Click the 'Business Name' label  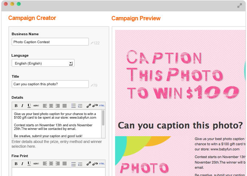(25, 34)
